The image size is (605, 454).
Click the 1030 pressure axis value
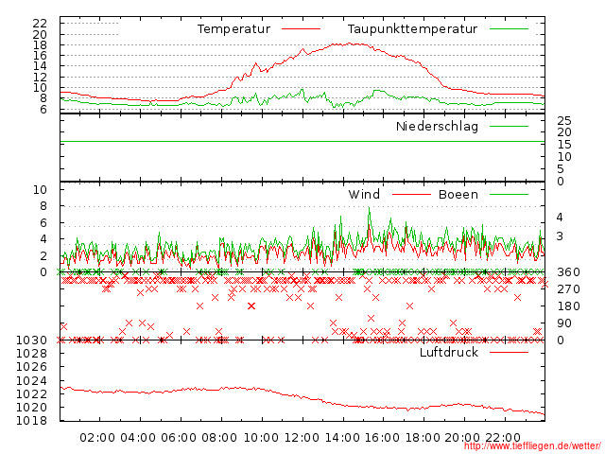coord(31,340)
